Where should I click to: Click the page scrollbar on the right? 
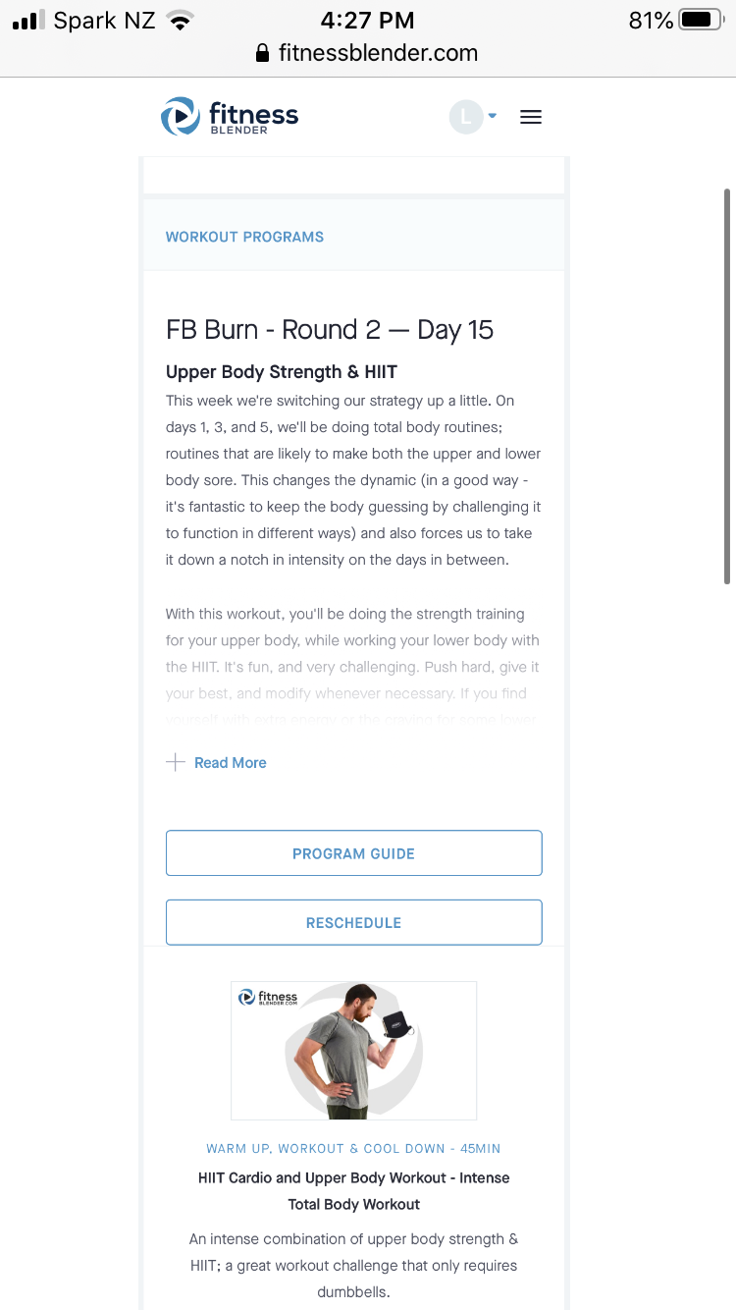click(726, 386)
